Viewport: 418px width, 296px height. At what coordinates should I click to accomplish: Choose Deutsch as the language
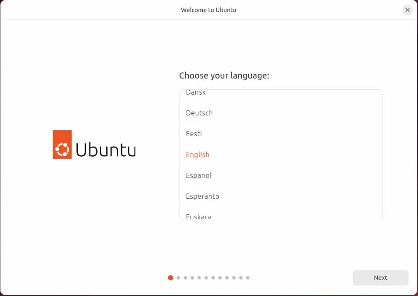(199, 113)
